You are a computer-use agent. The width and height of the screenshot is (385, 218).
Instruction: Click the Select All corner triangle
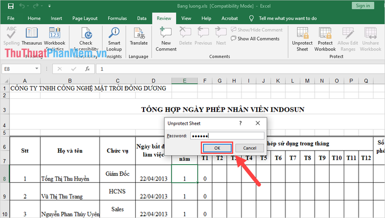pos(6,81)
